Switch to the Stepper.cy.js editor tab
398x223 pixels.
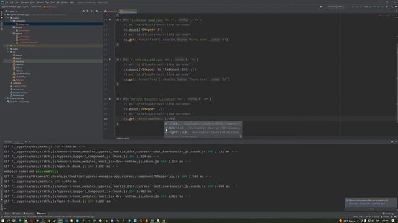[128, 11]
